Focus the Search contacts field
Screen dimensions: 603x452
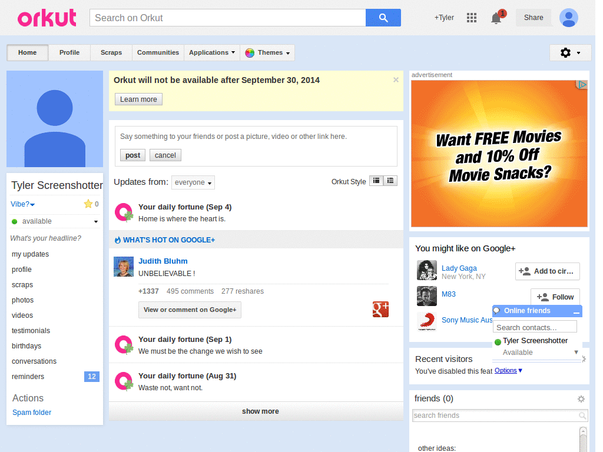click(535, 327)
